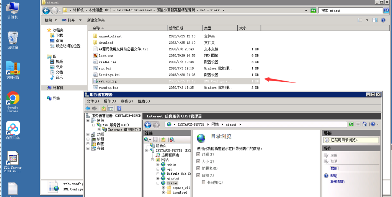Open the 操作(A) menu in Server Manager
Image resolution: width=392 pixels, height=197 pixels.
pyautogui.click(x=110, y=101)
